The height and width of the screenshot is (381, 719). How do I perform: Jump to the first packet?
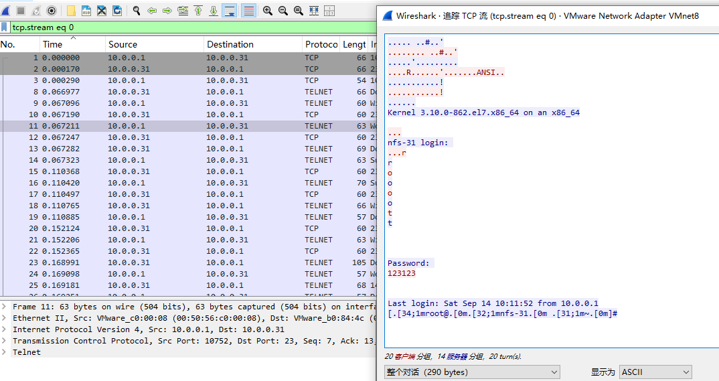coord(198,10)
